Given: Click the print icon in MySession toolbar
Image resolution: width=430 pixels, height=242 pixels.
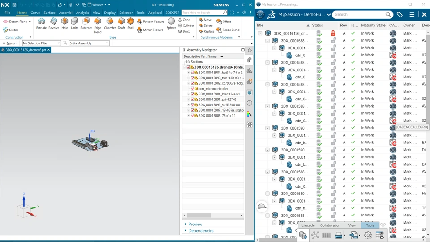Looking at the screenshot, I should point(339,235).
